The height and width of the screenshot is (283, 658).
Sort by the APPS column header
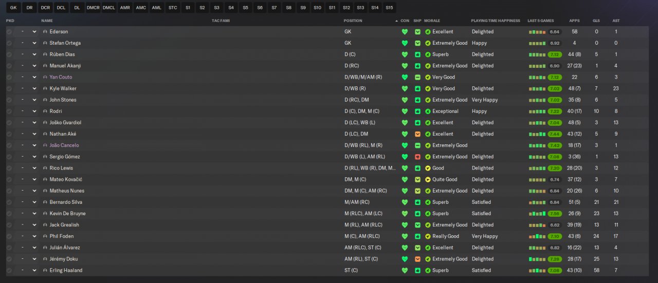[x=574, y=21]
